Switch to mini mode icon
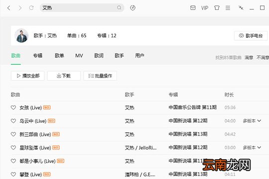This screenshot has height=179, width=269. pyautogui.click(x=241, y=8)
